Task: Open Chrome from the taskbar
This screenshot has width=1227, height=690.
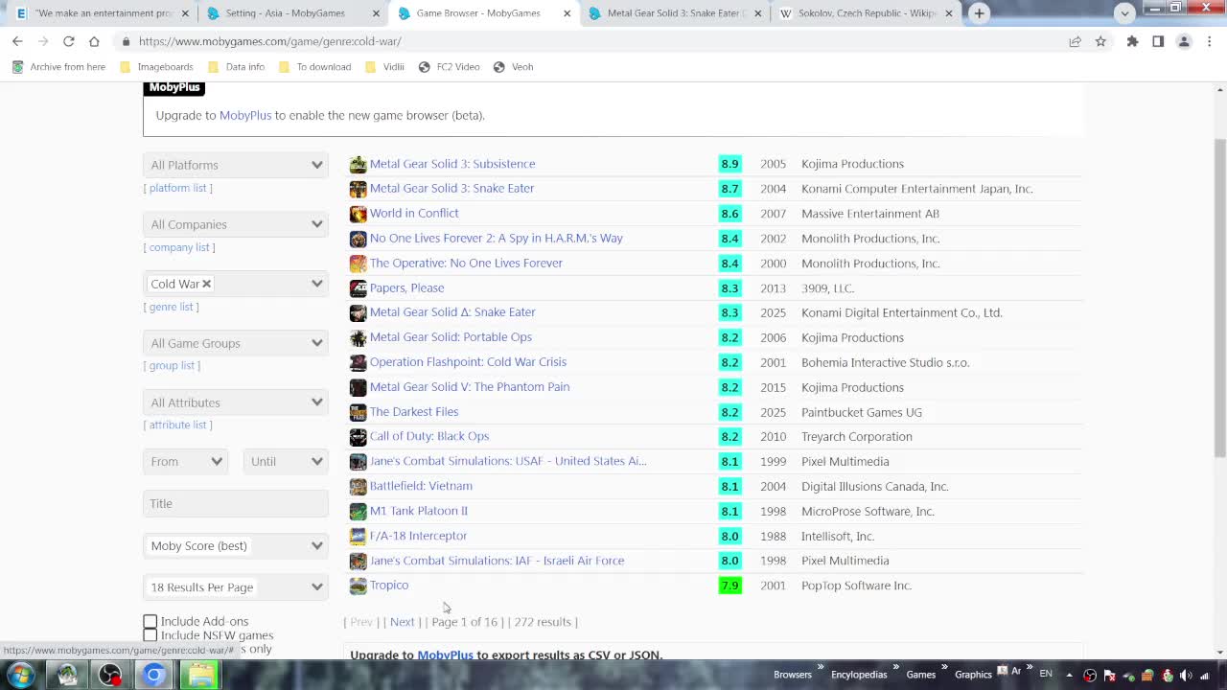Action: 153,675
